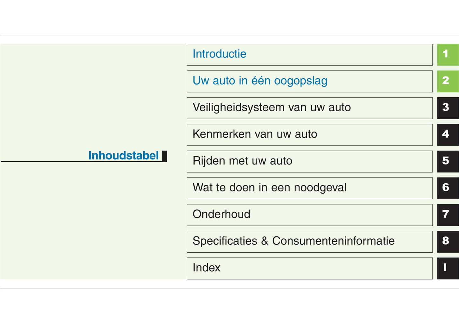Select the chapter 6 number tab
This screenshot has height=323, width=459.
pos(448,188)
